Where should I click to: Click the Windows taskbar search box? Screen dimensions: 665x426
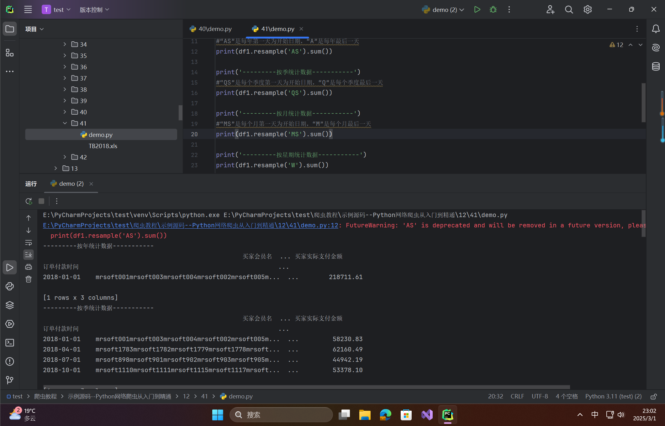(281, 415)
